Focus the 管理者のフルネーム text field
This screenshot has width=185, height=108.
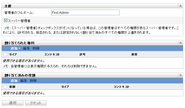click(x=85, y=12)
